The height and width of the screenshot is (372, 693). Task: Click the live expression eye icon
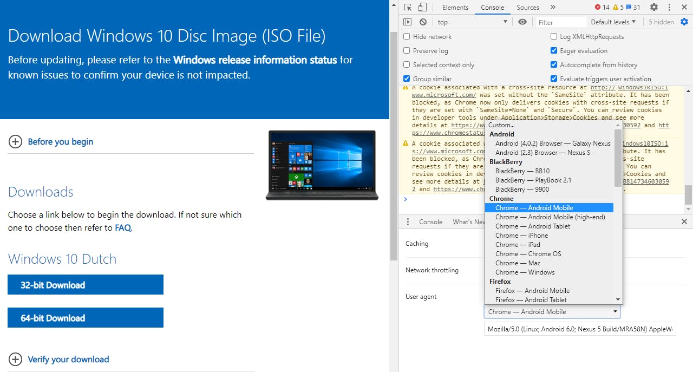pyautogui.click(x=522, y=22)
